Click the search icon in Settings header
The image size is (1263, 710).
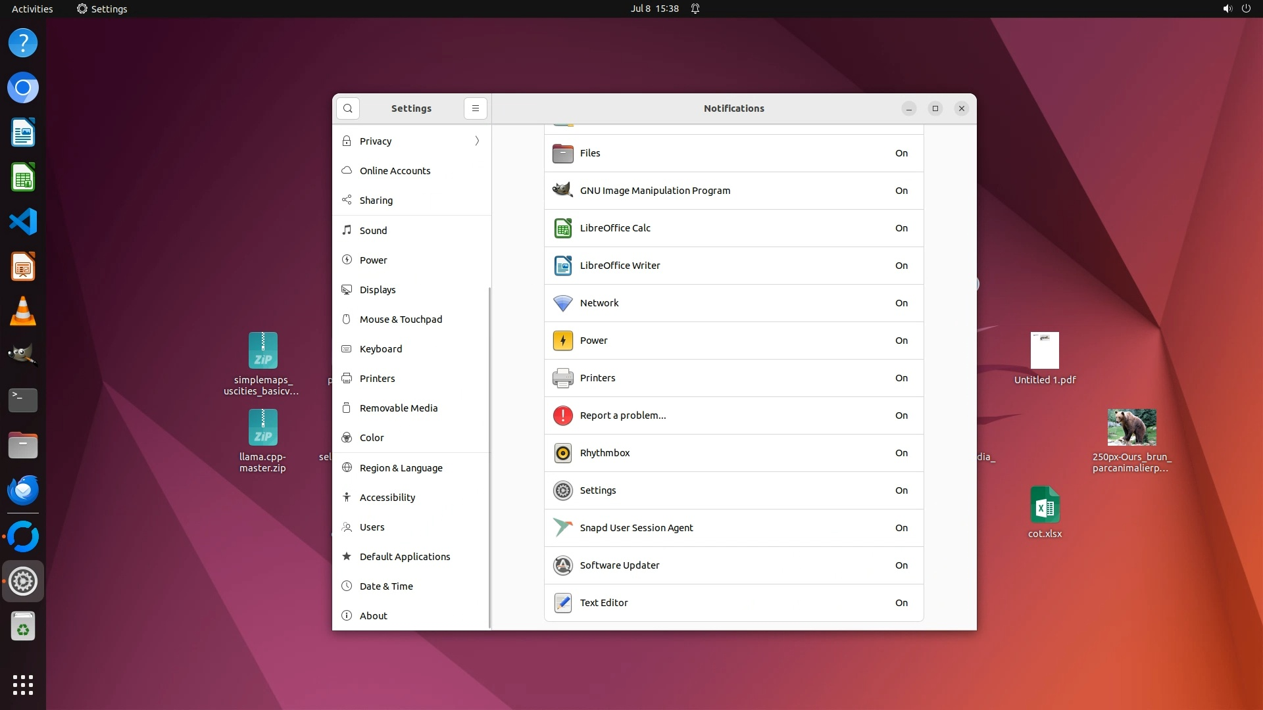point(347,108)
